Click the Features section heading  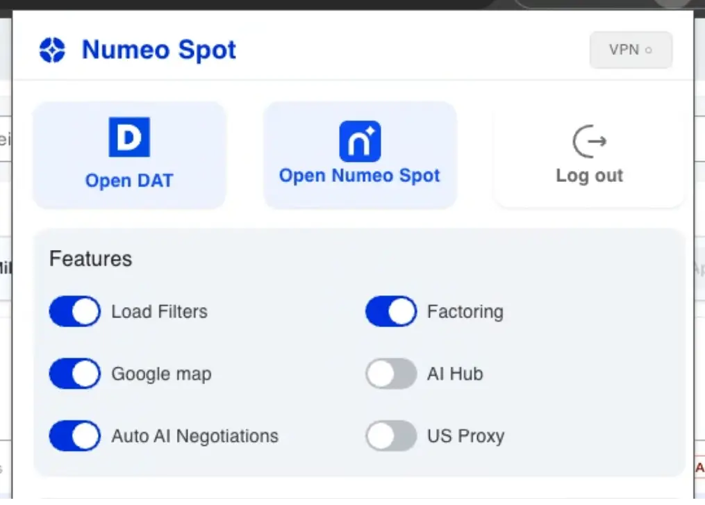[90, 259]
